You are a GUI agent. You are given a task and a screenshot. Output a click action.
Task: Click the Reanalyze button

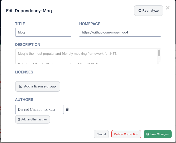point(149,11)
